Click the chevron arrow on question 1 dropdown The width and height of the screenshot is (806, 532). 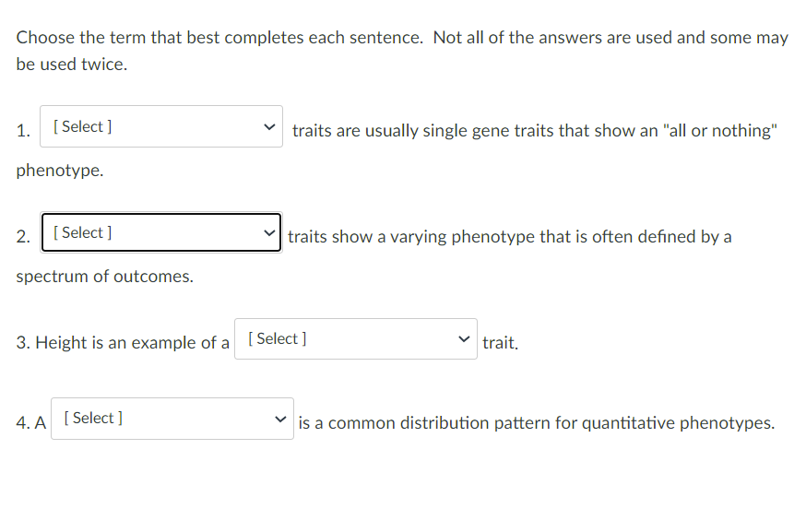[269, 126]
